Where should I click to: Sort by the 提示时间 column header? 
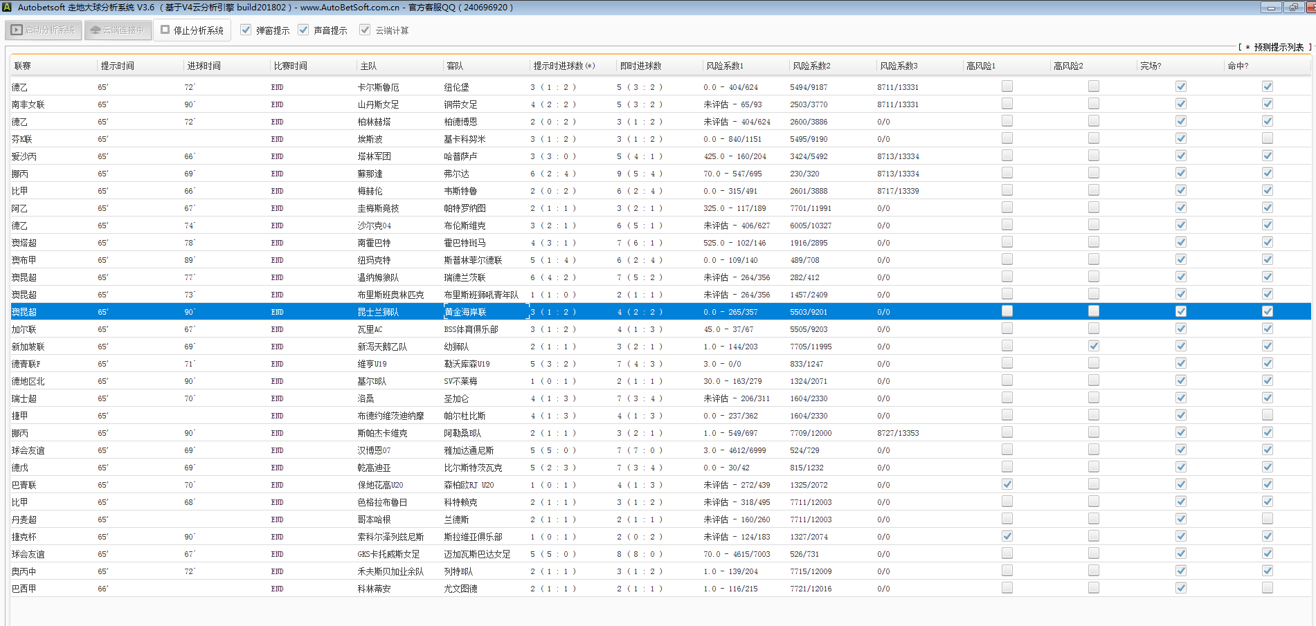(x=118, y=66)
